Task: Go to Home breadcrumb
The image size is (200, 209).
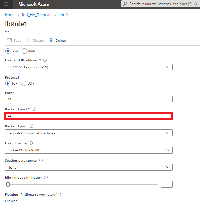Action: coord(10,15)
